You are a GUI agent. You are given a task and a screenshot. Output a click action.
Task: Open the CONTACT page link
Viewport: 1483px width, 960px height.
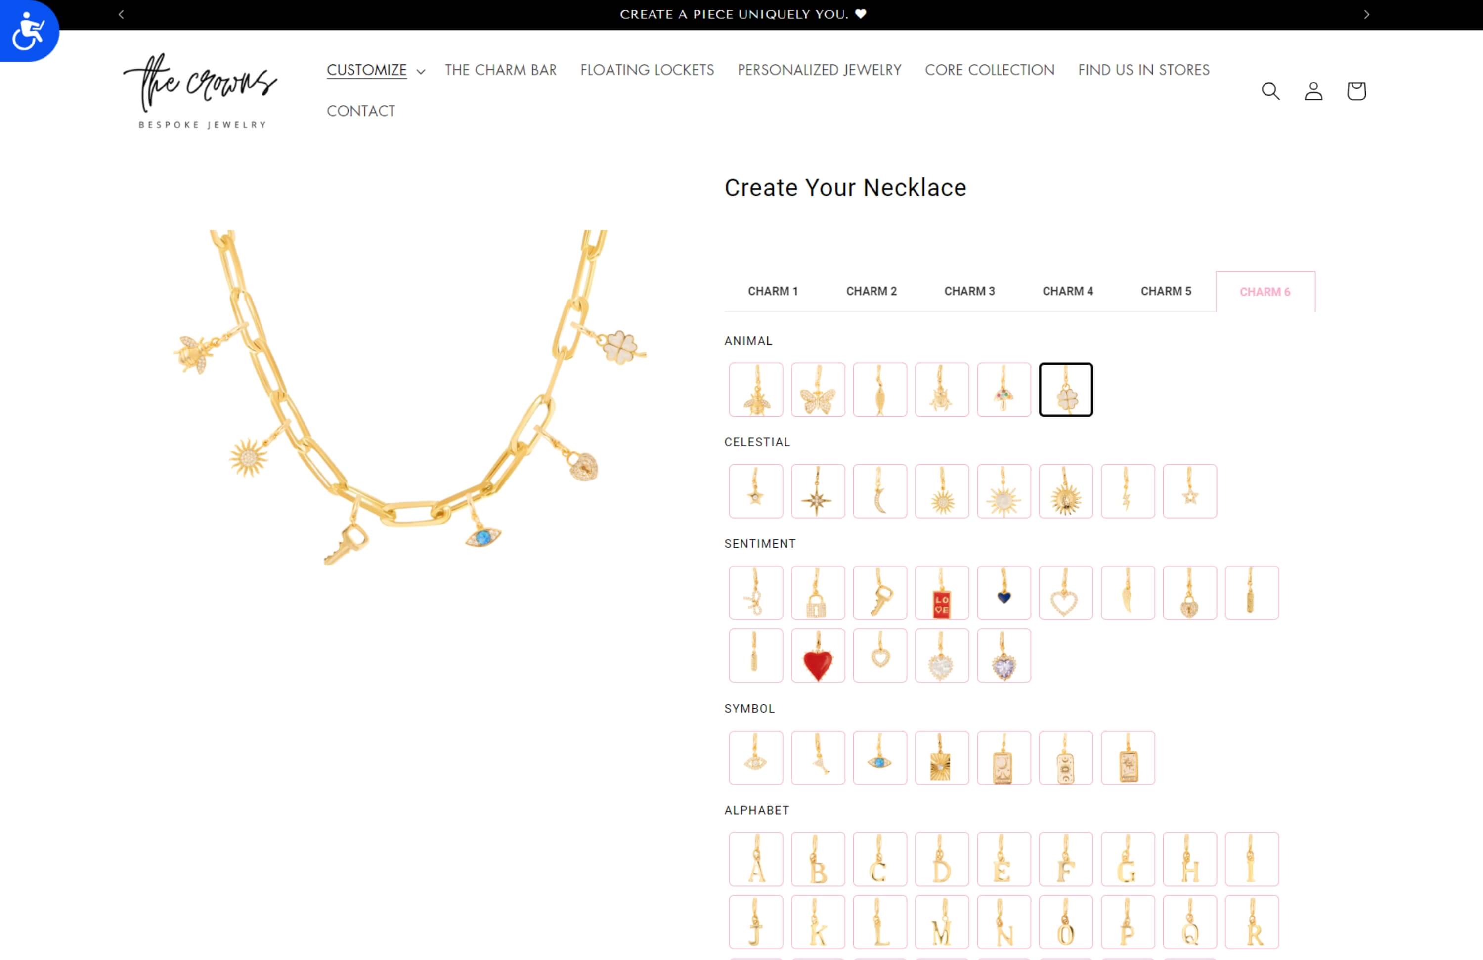(x=361, y=111)
